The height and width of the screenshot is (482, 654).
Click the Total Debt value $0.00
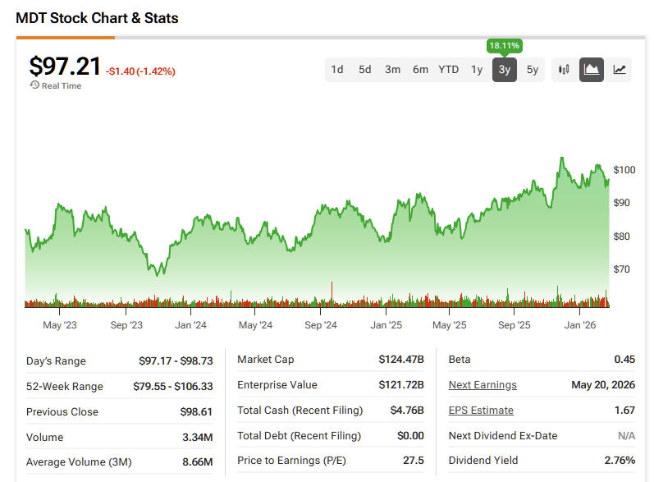point(410,436)
